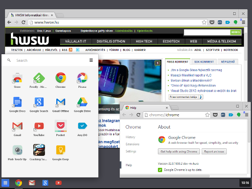Open Google Search from the shelf
The width and height of the screenshot is (252, 189).
coord(45,183)
